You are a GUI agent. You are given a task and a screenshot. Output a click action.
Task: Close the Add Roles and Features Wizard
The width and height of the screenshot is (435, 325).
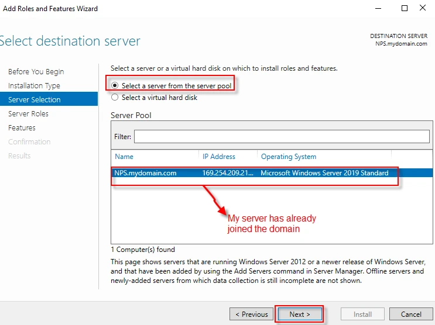tap(422, 9)
